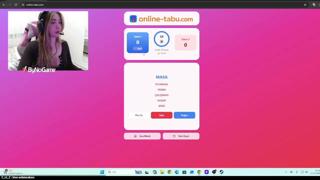Open the taskbar clock and date
Screen dimensions: 320x180
315,172
